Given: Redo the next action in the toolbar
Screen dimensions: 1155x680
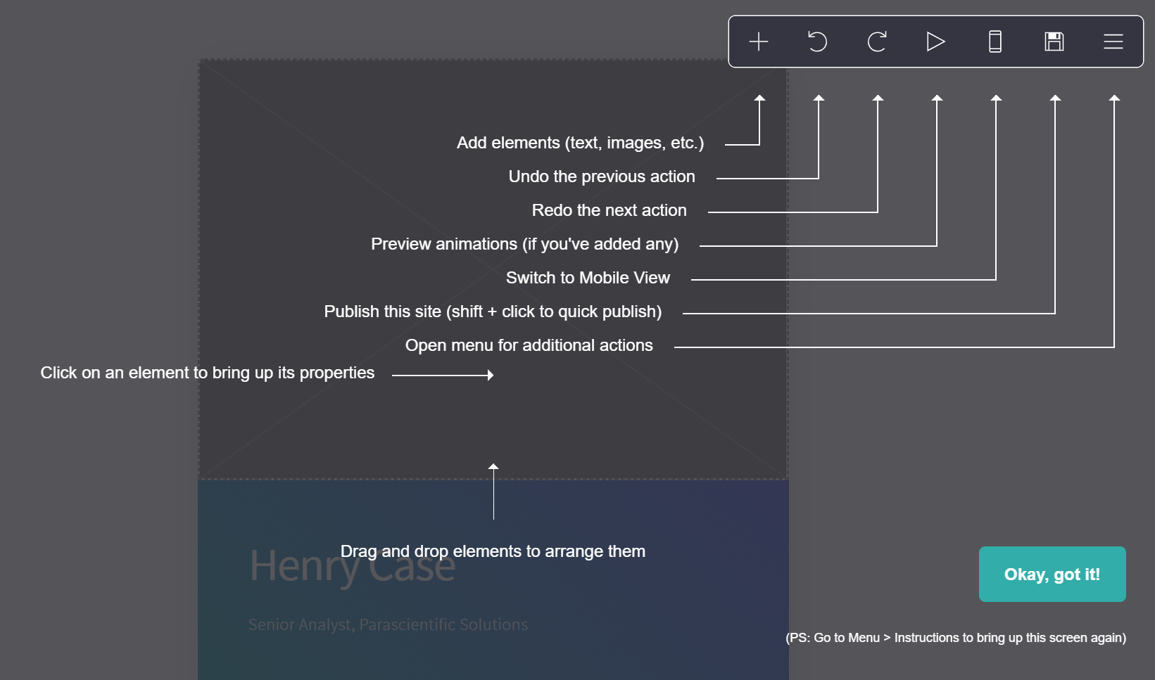Looking at the screenshot, I should click(876, 41).
